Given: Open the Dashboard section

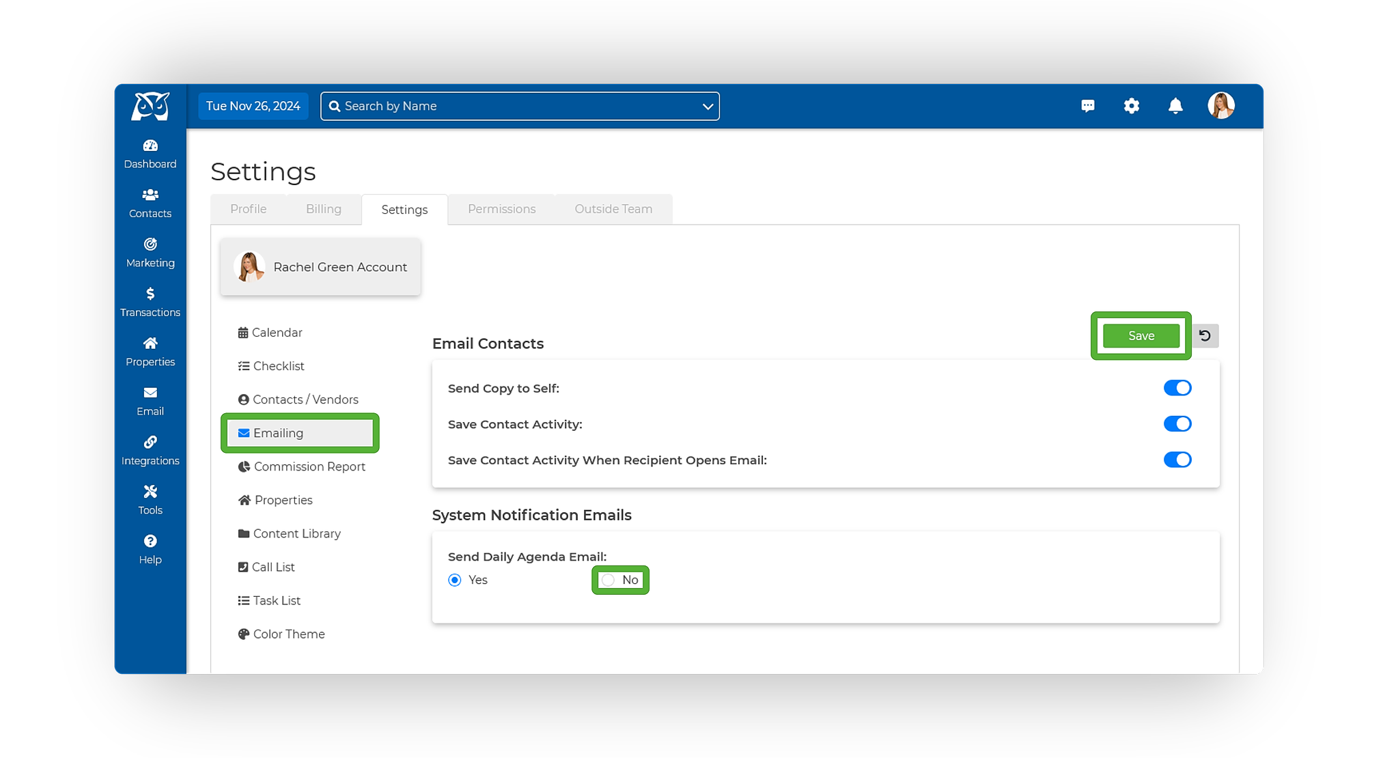Looking at the screenshot, I should coord(150,154).
